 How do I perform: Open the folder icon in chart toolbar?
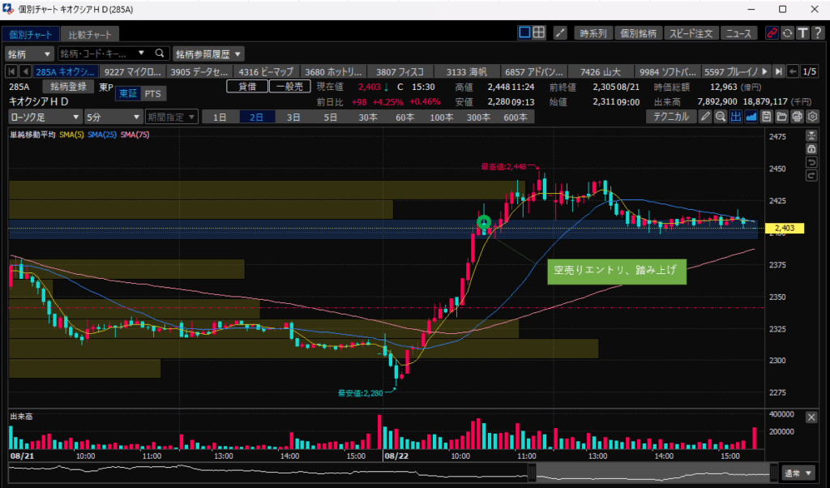click(781, 117)
